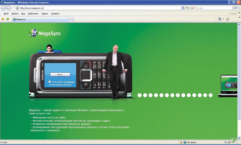
Task: Open the search provider dropdown arrow
Action: pos(238,8)
